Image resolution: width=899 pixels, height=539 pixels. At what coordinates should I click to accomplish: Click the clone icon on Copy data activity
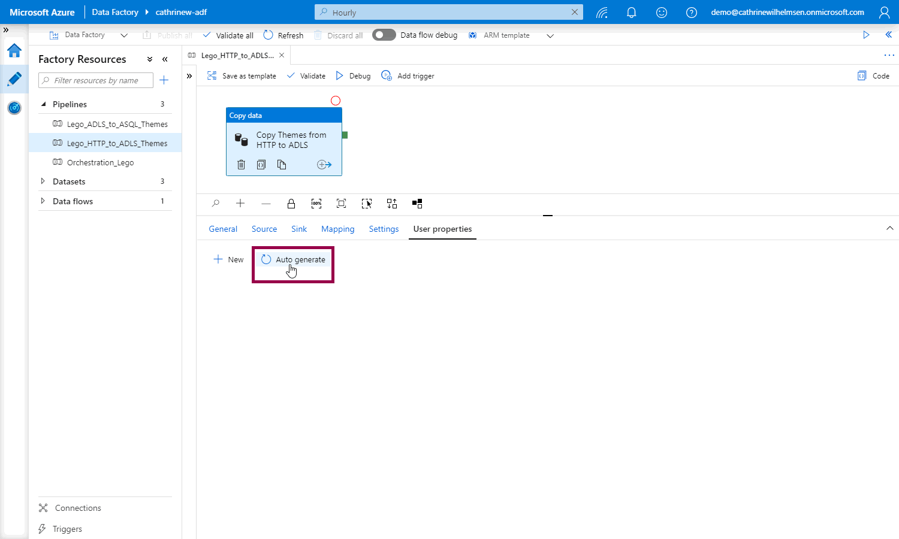pyautogui.click(x=282, y=165)
